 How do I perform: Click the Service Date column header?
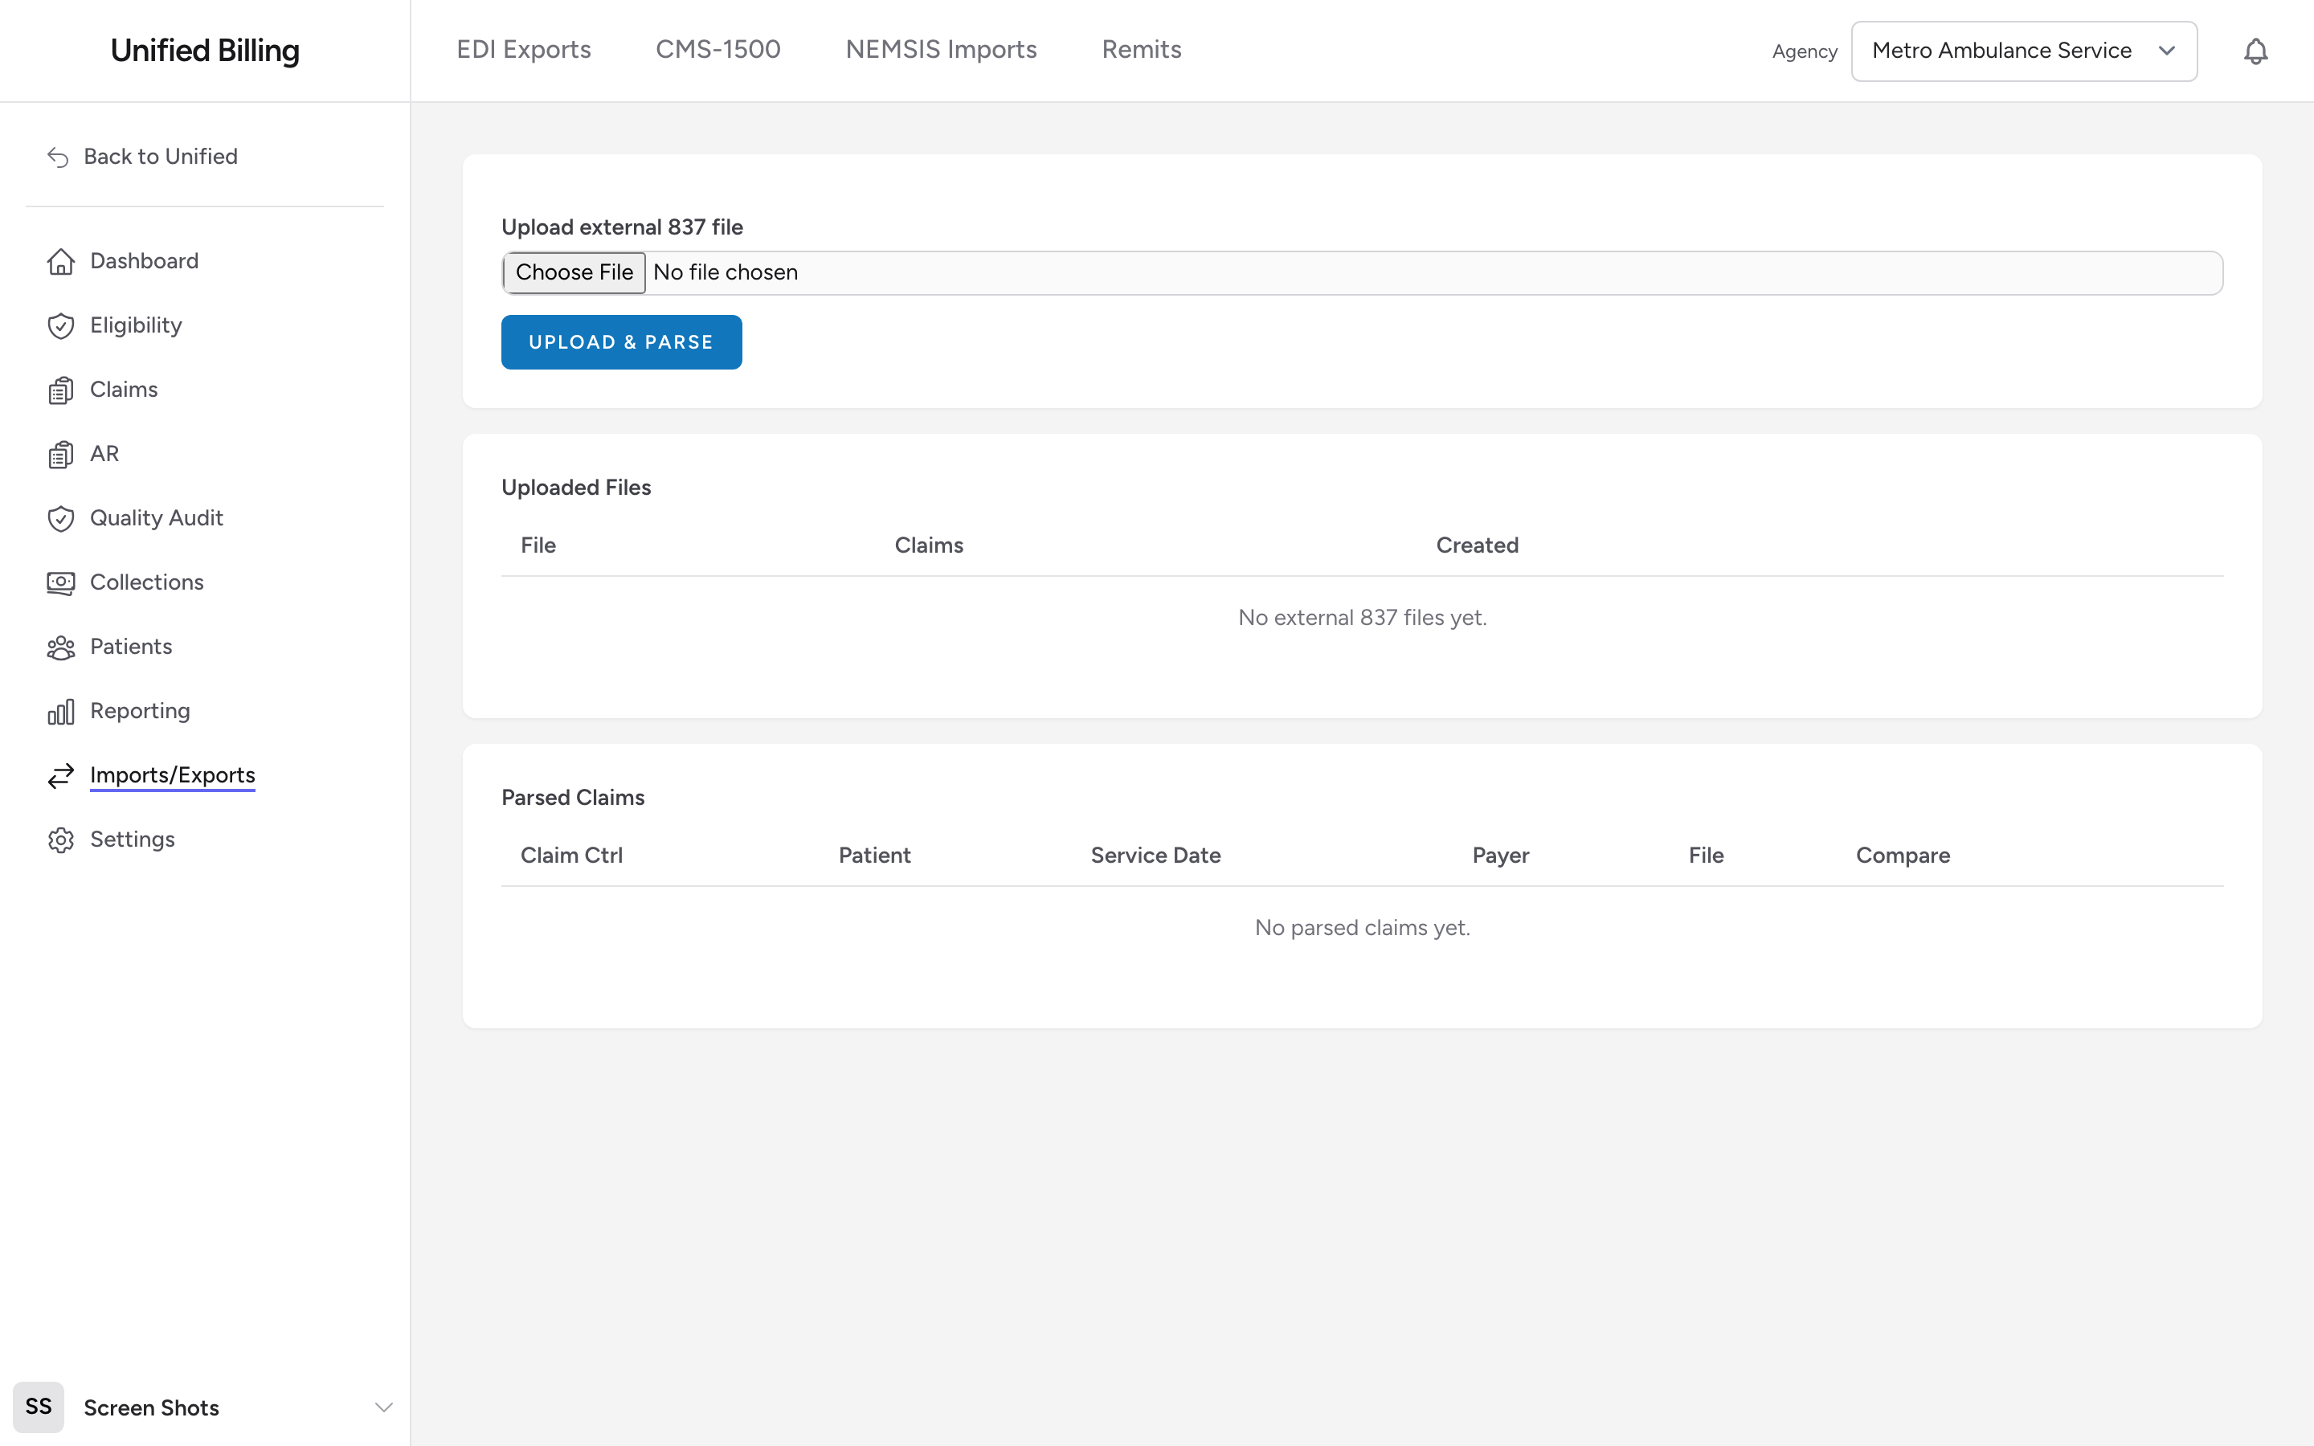point(1155,855)
